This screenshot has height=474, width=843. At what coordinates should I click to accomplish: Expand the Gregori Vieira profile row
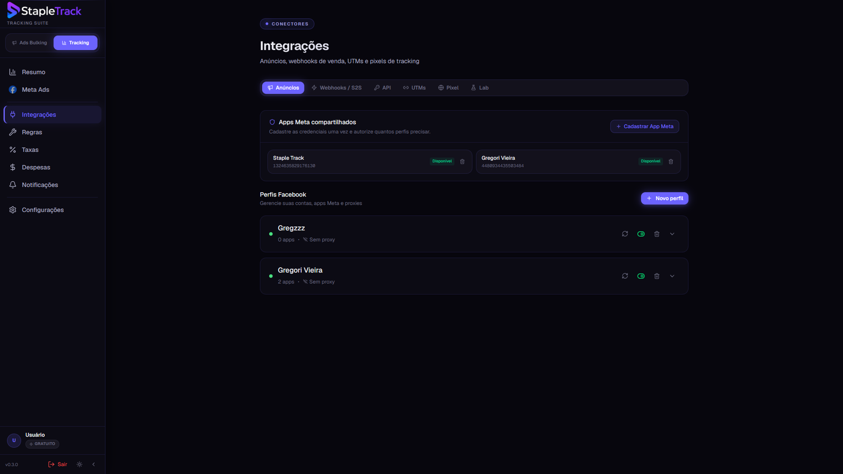[672, 276]
